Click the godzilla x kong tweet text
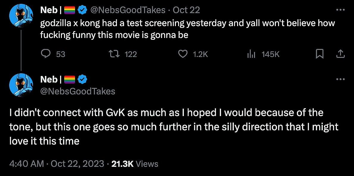 point(187,29)
